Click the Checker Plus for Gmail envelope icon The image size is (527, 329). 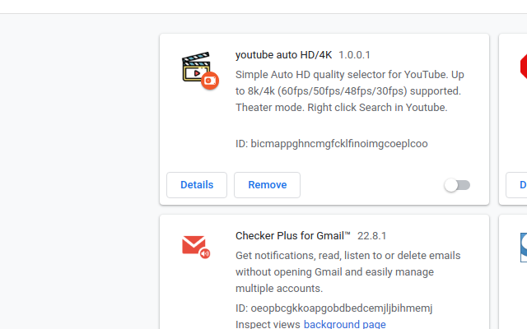click(196, 247)
